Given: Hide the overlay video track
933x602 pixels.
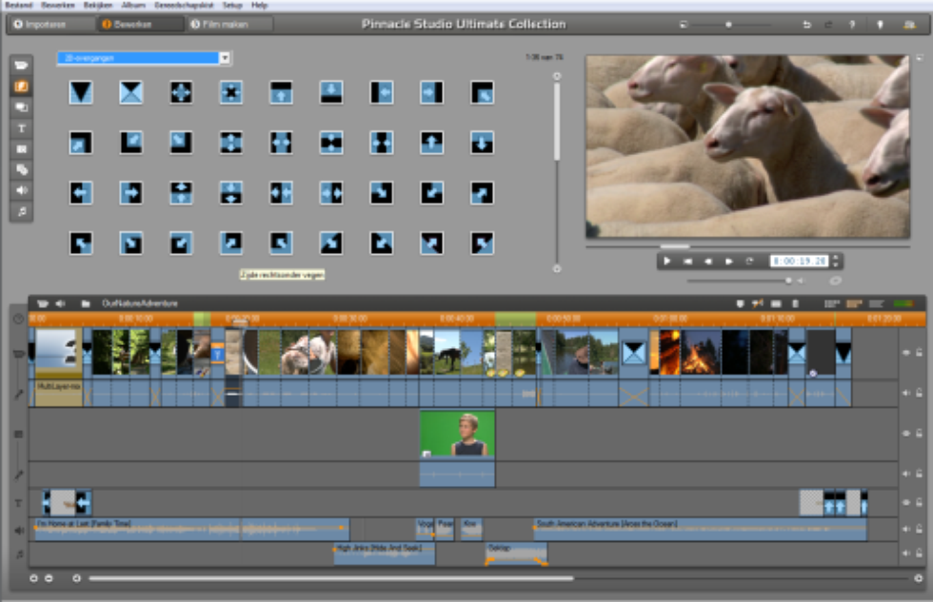Looking at the screenshot, I should 906,434.
